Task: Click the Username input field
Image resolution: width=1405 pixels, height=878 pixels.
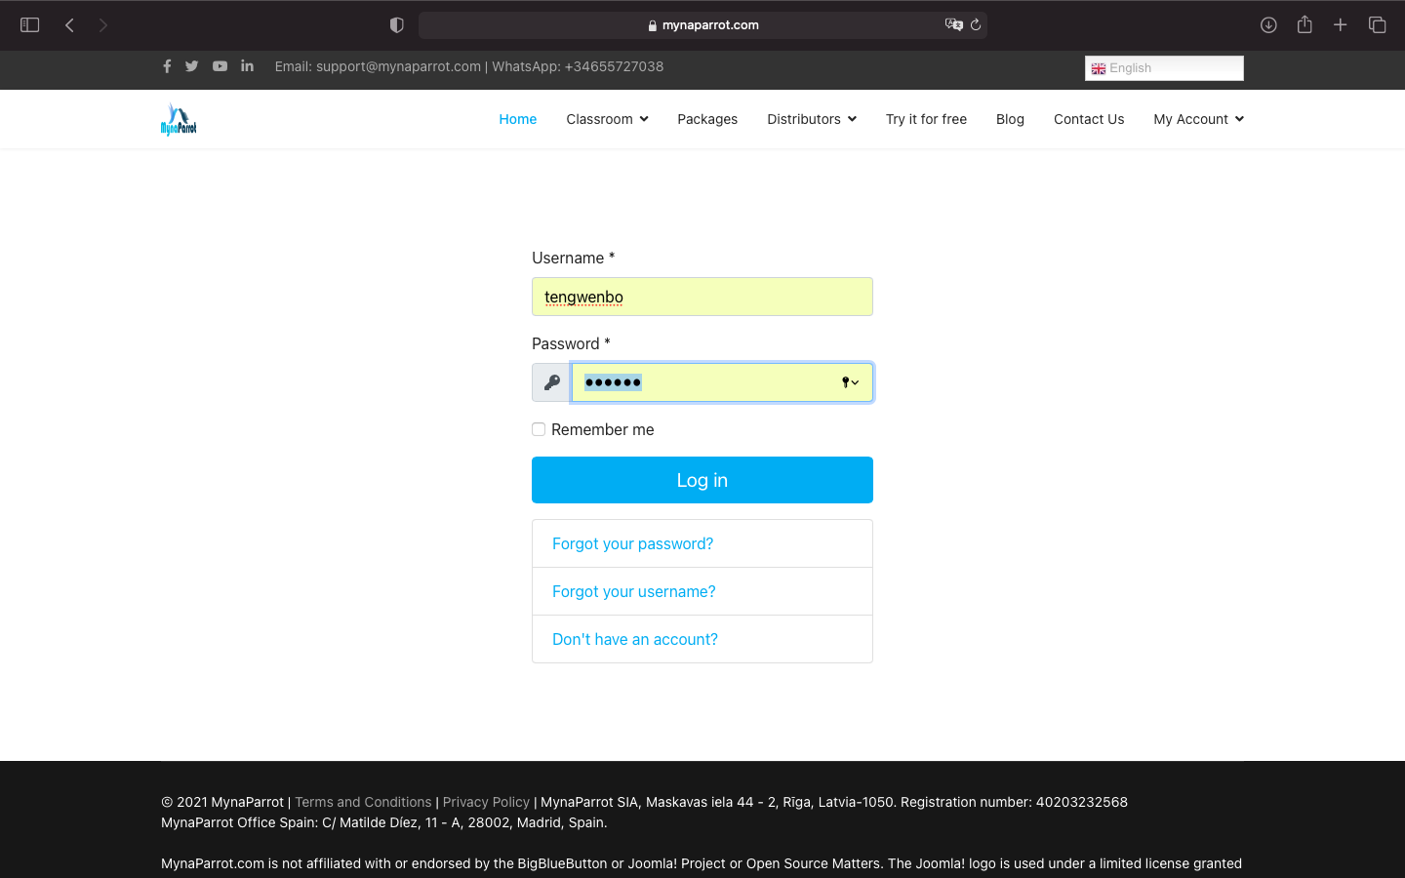Action: click(x=702, y=297)
